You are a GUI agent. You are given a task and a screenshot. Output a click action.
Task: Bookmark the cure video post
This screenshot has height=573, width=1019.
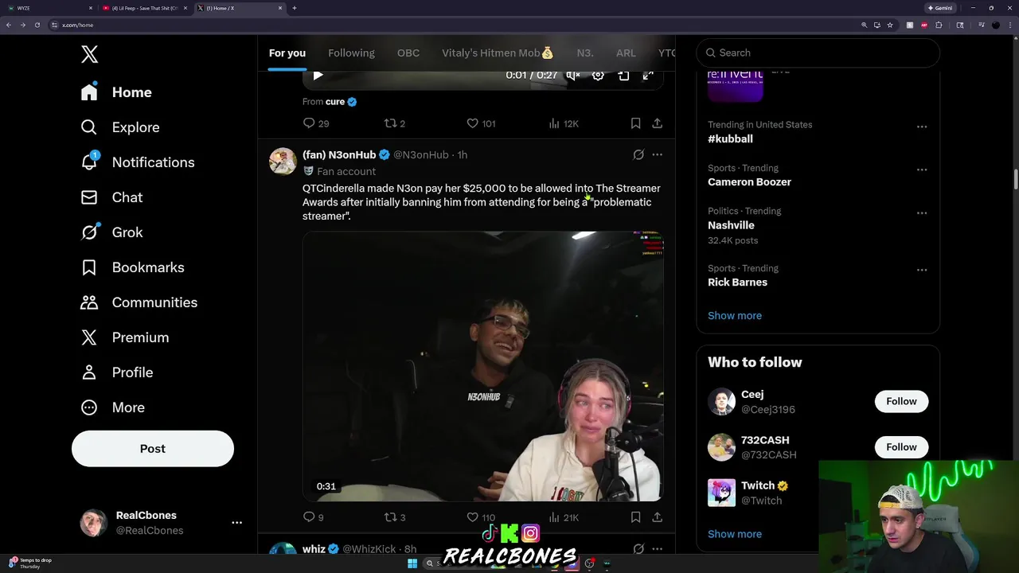tap(635, 123)
